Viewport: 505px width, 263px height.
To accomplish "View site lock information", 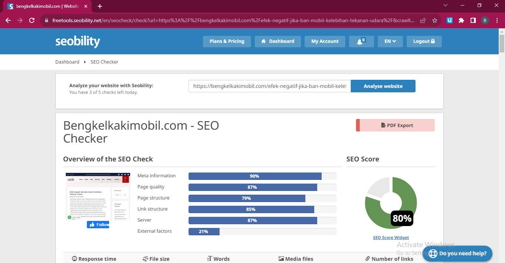I will click(x=46, y=20).
